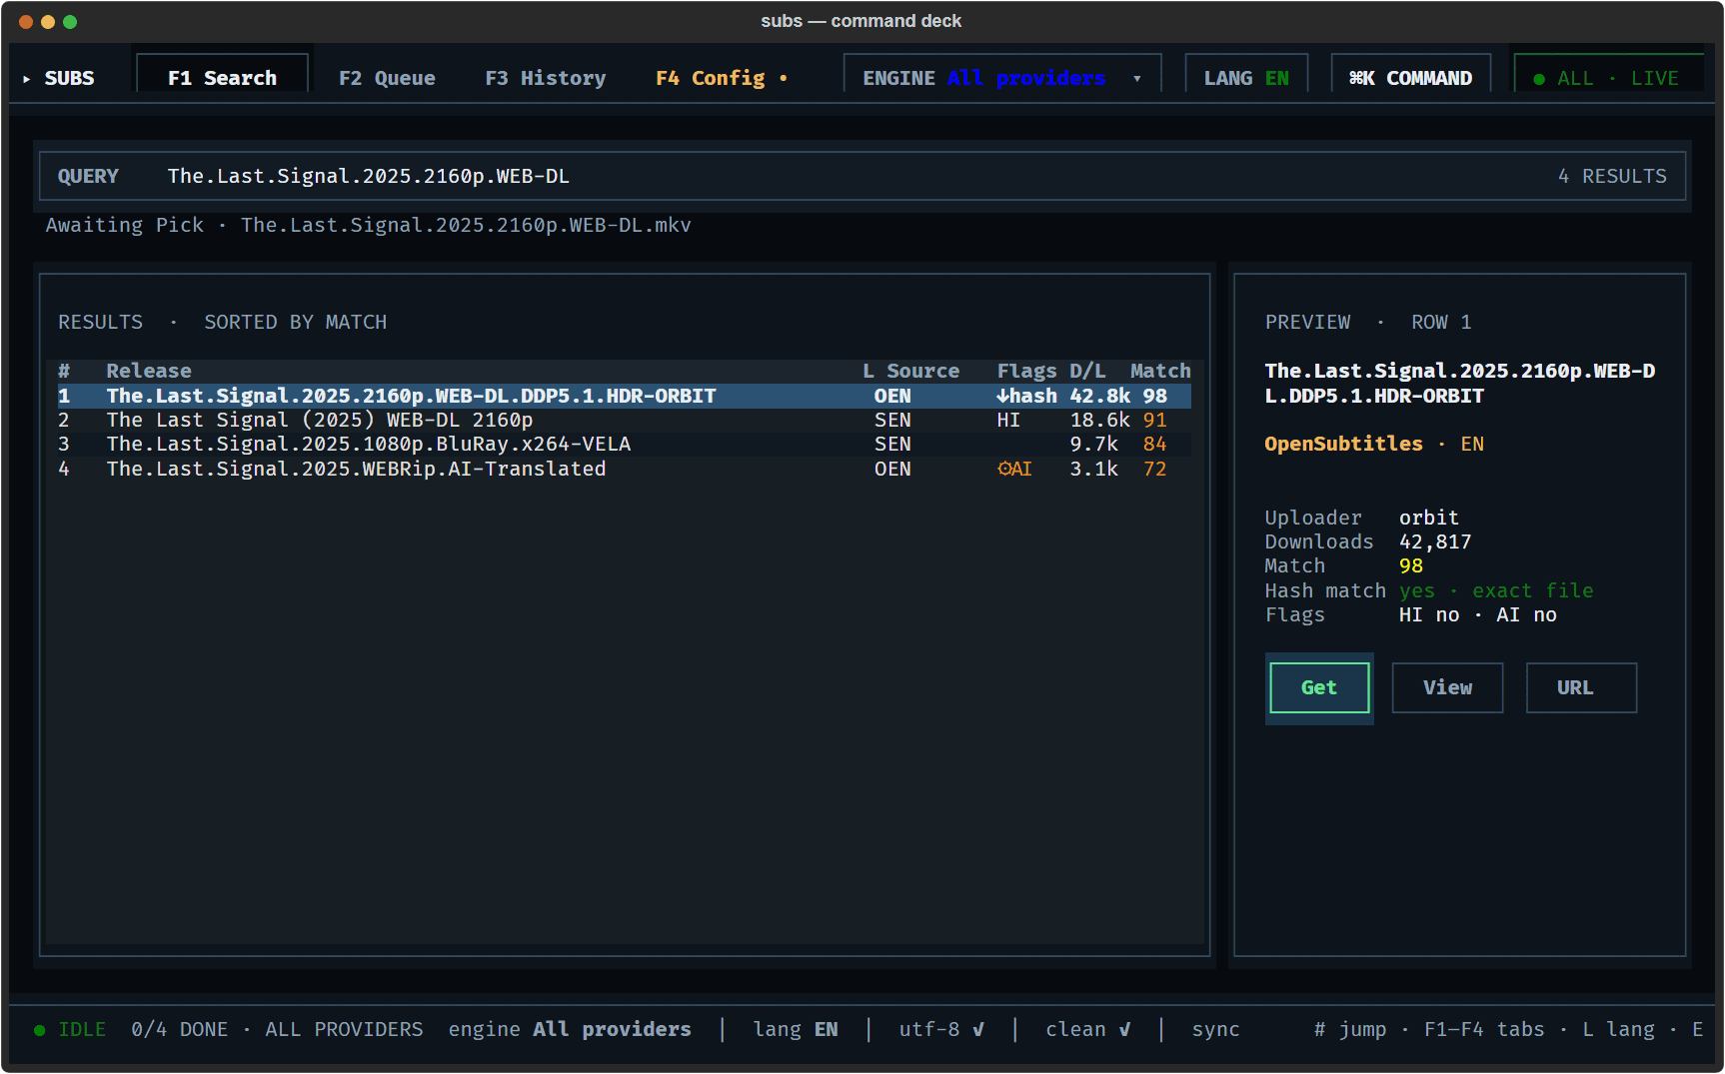Sort by the Source column header
Screen dimensions: 1725x1074
coord(922,371)
